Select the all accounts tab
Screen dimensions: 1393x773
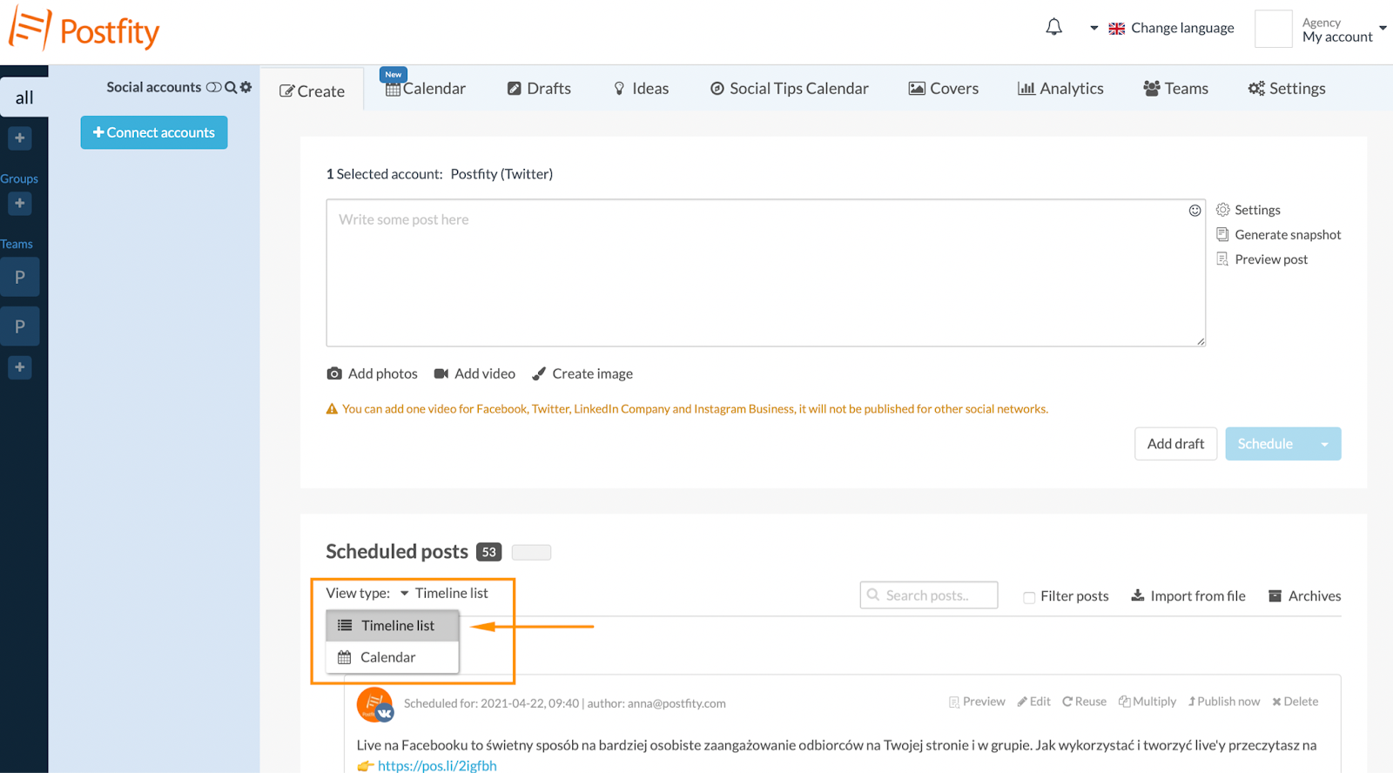coord(24,97)
